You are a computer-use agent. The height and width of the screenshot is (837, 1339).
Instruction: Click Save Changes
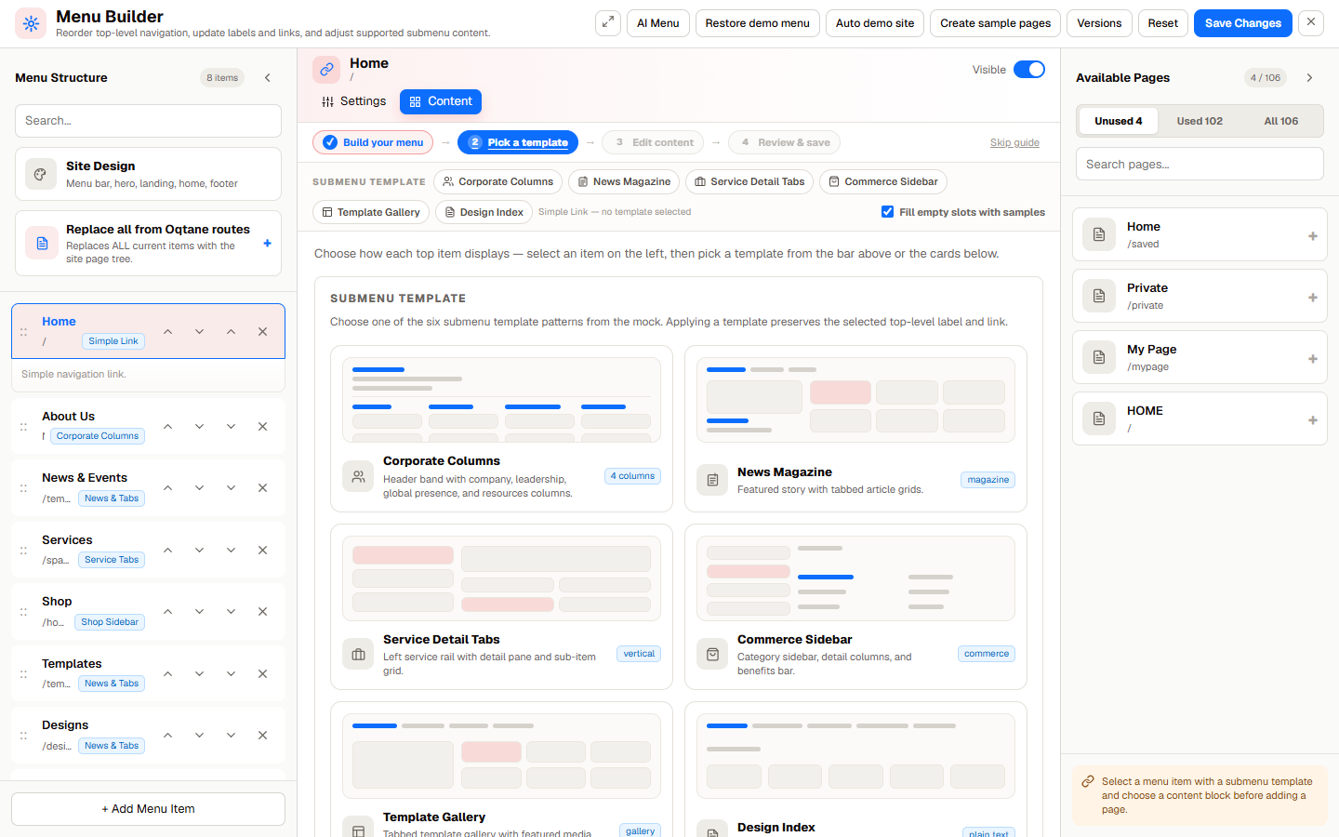pyautogui.click(x=1243, y=23)
